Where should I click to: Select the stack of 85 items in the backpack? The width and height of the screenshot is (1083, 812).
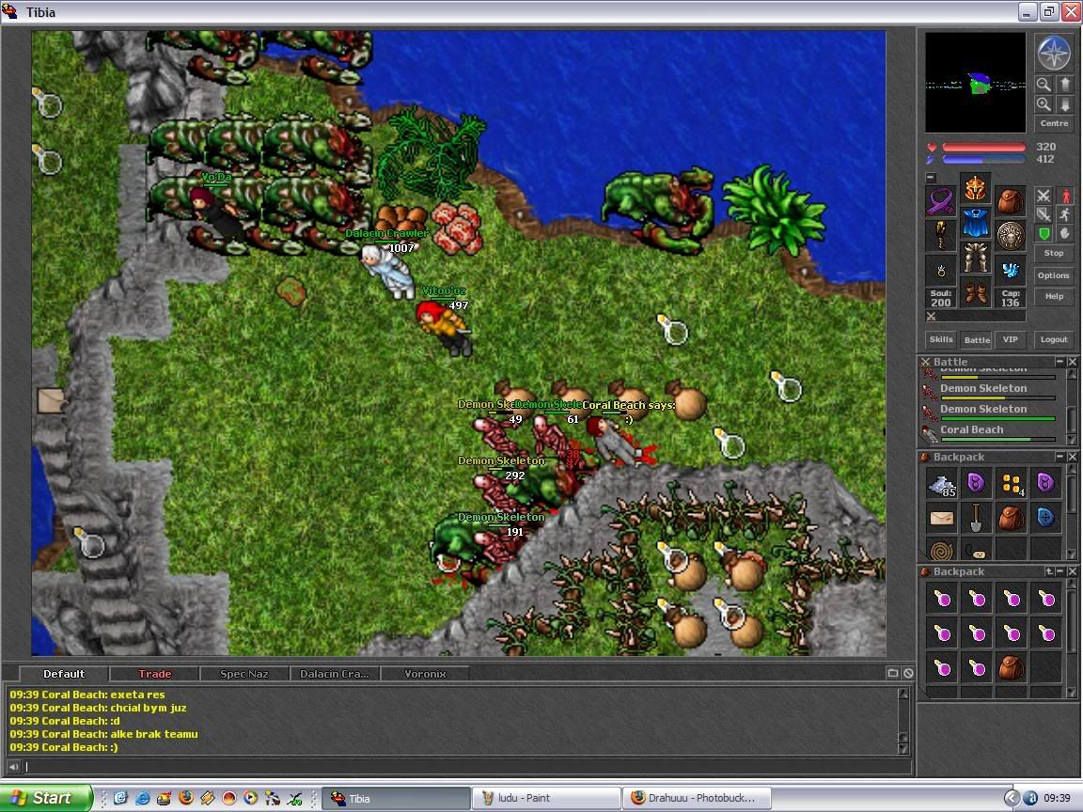pos(941,483)
